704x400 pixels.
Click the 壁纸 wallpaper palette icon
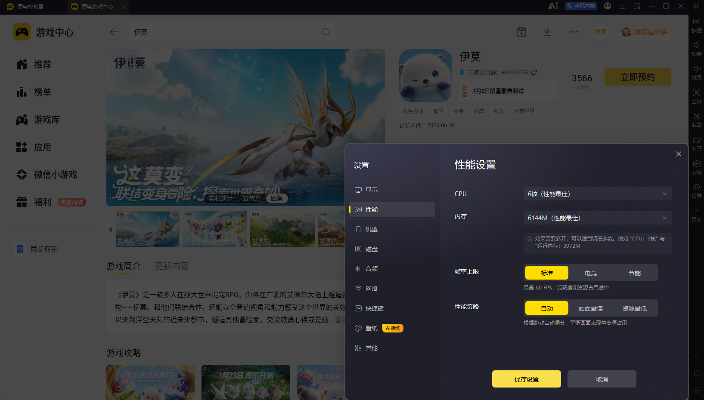358,328
